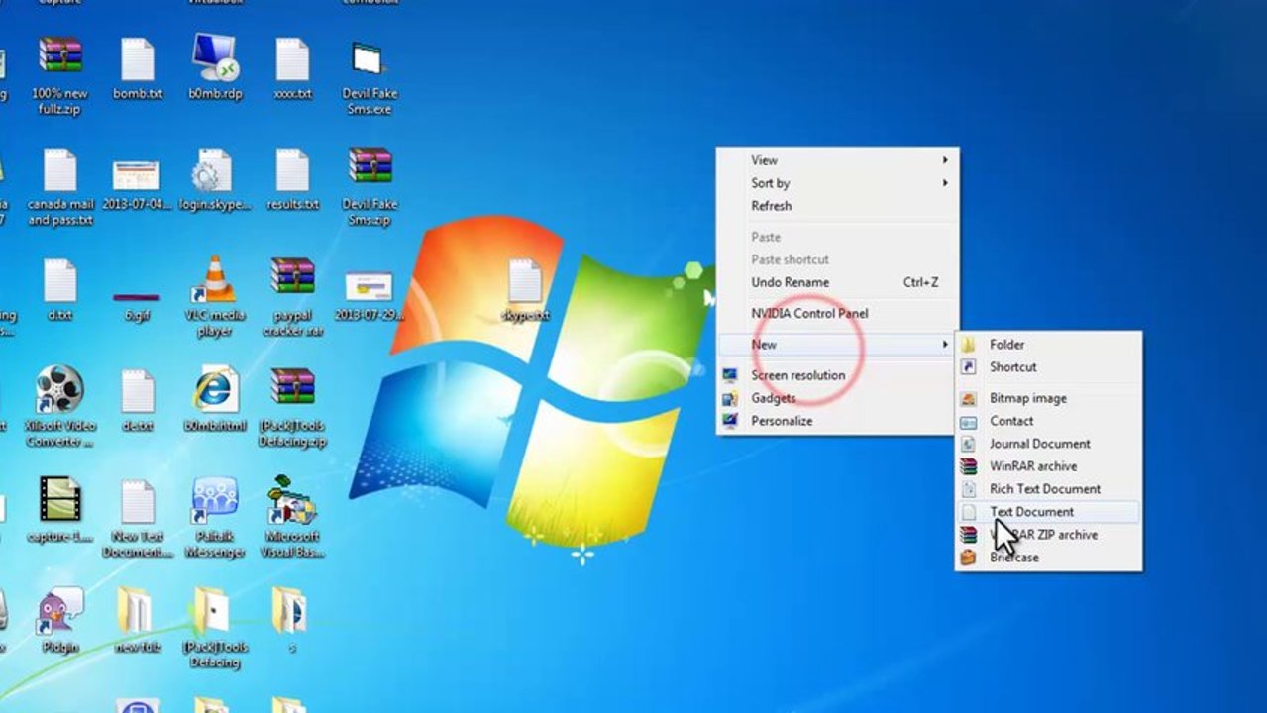
Task: Select the capture-1 video file icon
Action: click(60, 500)
